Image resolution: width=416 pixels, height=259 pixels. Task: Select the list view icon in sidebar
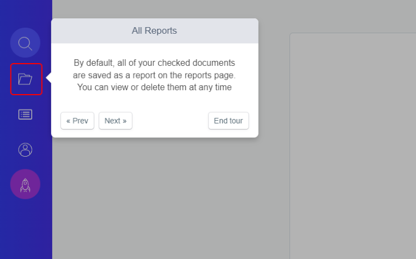click(x=25, y=115)
